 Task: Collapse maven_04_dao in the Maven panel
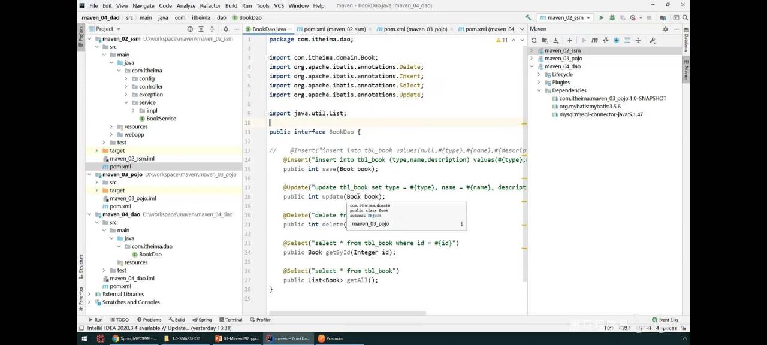pyautogui.click(x=532, y=66)
